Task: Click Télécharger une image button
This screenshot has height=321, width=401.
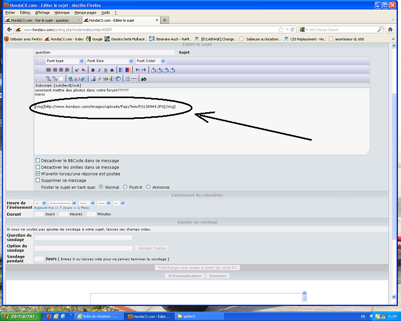Action: point(197,267)
